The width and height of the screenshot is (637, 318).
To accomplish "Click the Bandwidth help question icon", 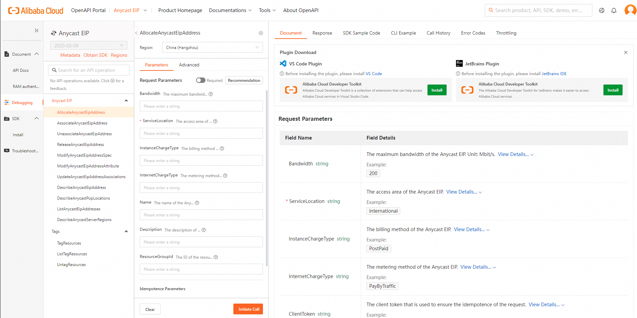I will [x=211, y=94].
